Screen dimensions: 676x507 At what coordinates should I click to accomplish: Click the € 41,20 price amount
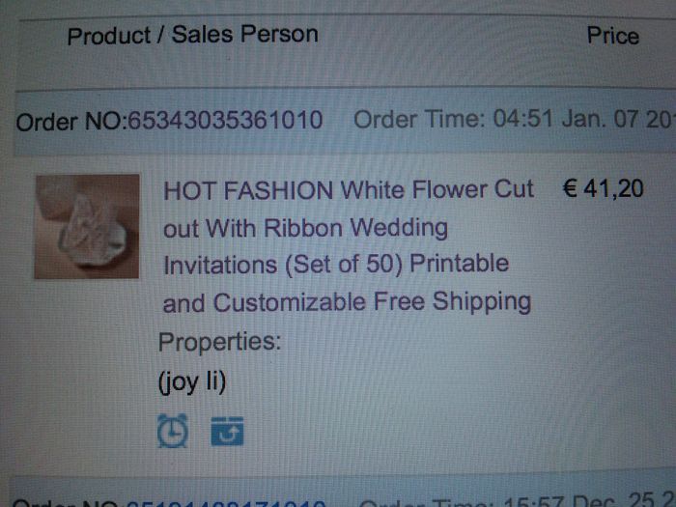[604, 189]
